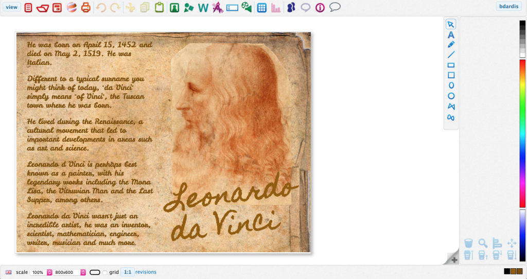This screenshot has width=527, height=279.
Task: Select the ellipse shape tool
Action: [x=451, y=85]
